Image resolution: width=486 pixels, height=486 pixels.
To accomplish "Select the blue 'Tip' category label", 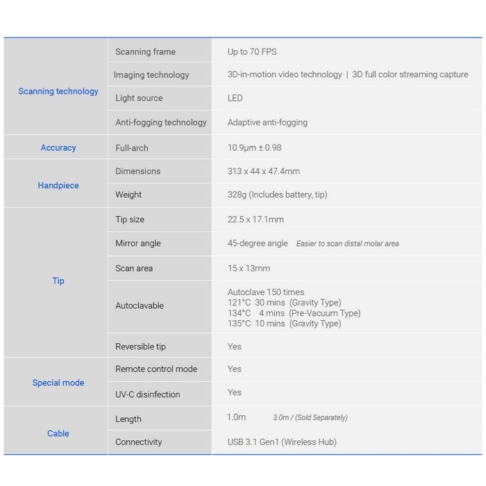I will coord(58,280).
